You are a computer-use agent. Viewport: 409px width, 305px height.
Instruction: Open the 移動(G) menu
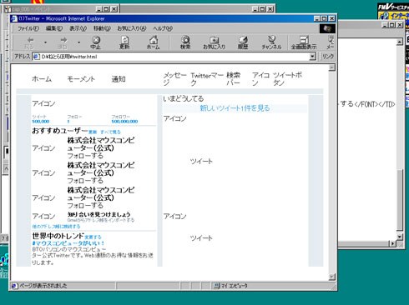point(102,28)
